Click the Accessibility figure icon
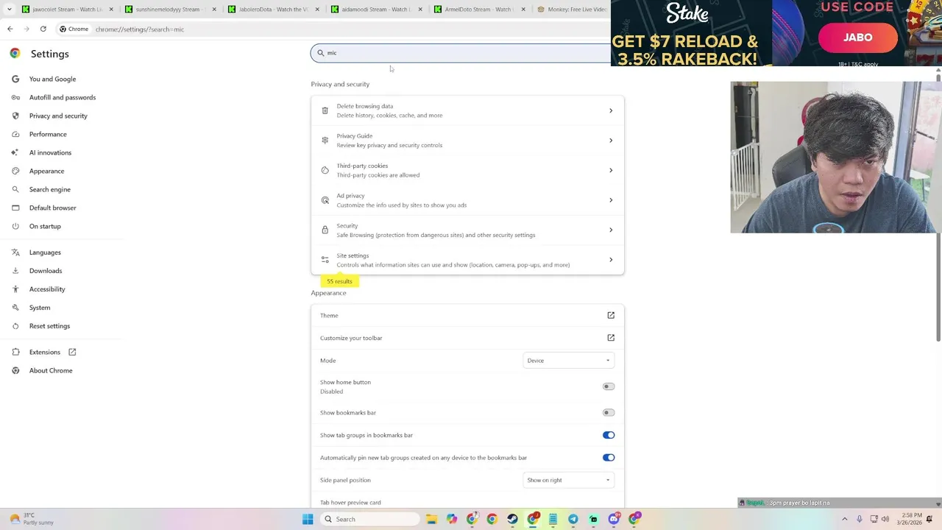Image resolution: width=942 pixels, height=530 pixels. [x=15, y=289]
